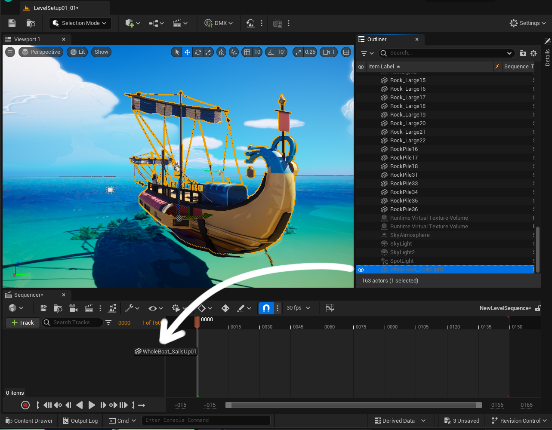Select the scale tool in the viewport toolbar

(x=208, y=52)
